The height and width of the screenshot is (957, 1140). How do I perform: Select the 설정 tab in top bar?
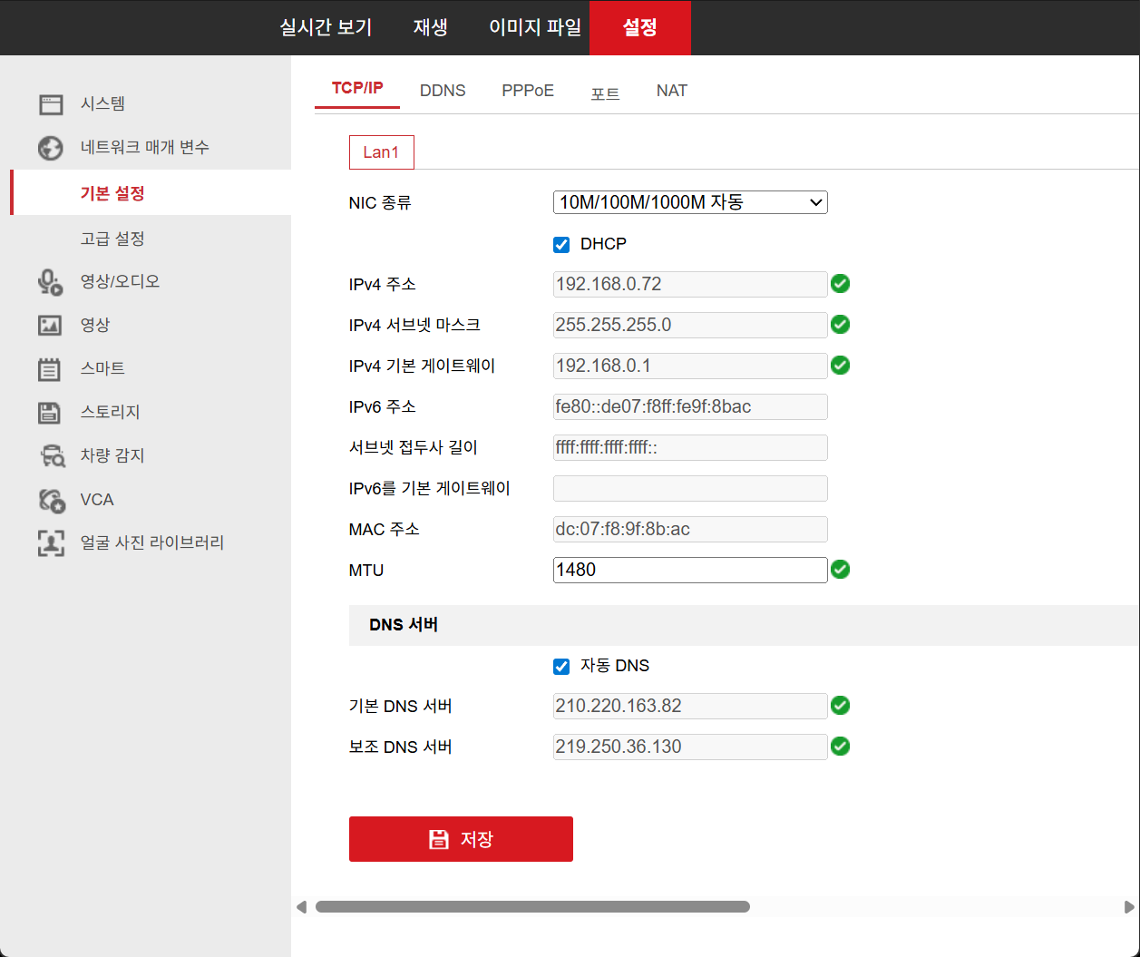pos(640,27)
